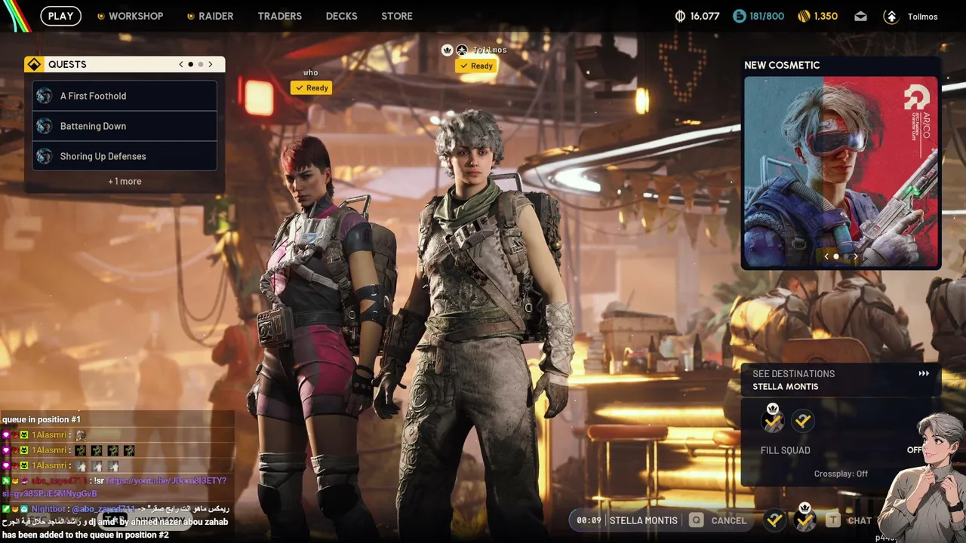Click the crown leader icon above Tollmos's name
Screen dimensions: 966x543
447,50
